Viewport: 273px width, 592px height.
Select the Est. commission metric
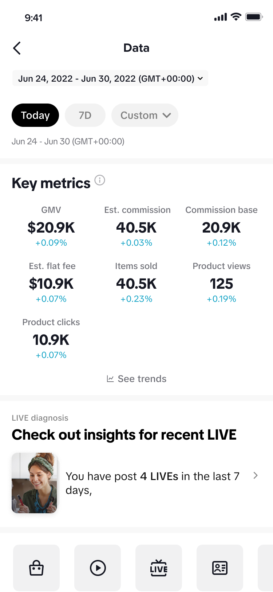(136, 227)
